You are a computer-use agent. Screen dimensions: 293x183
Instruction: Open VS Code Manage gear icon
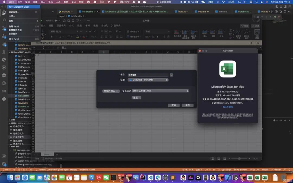tap(4, 164)
